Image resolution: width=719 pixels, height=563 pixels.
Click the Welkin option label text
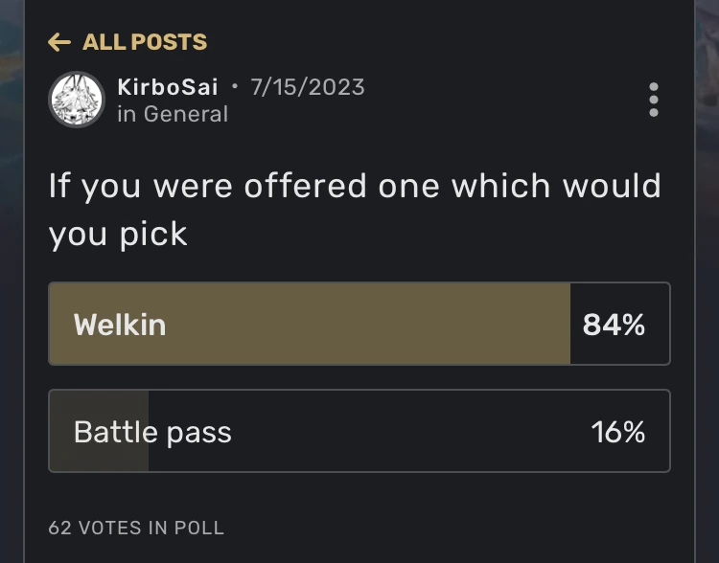pos(120,325)
